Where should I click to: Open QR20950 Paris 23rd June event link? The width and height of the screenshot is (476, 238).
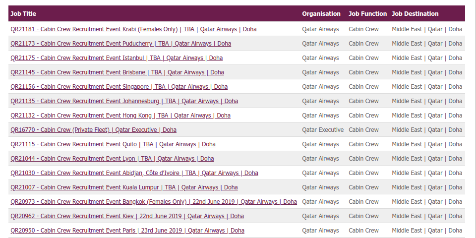point(127,231)
